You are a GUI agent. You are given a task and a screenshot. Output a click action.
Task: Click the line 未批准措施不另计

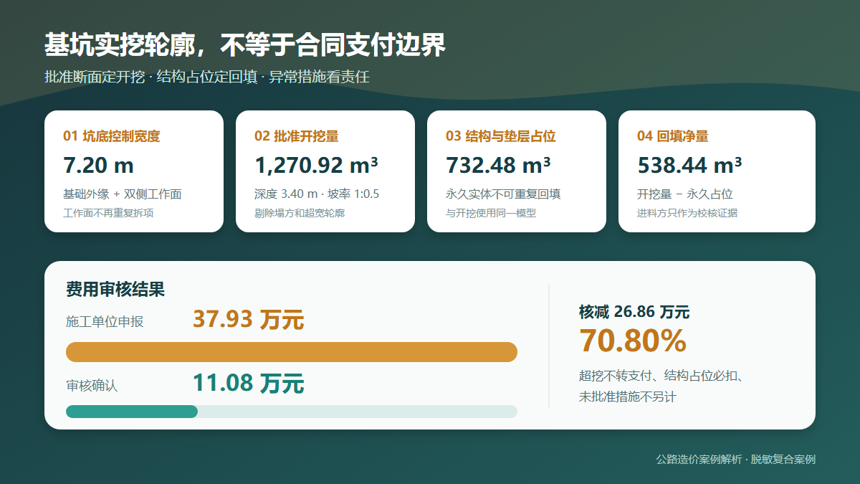[x=628, y=397]
